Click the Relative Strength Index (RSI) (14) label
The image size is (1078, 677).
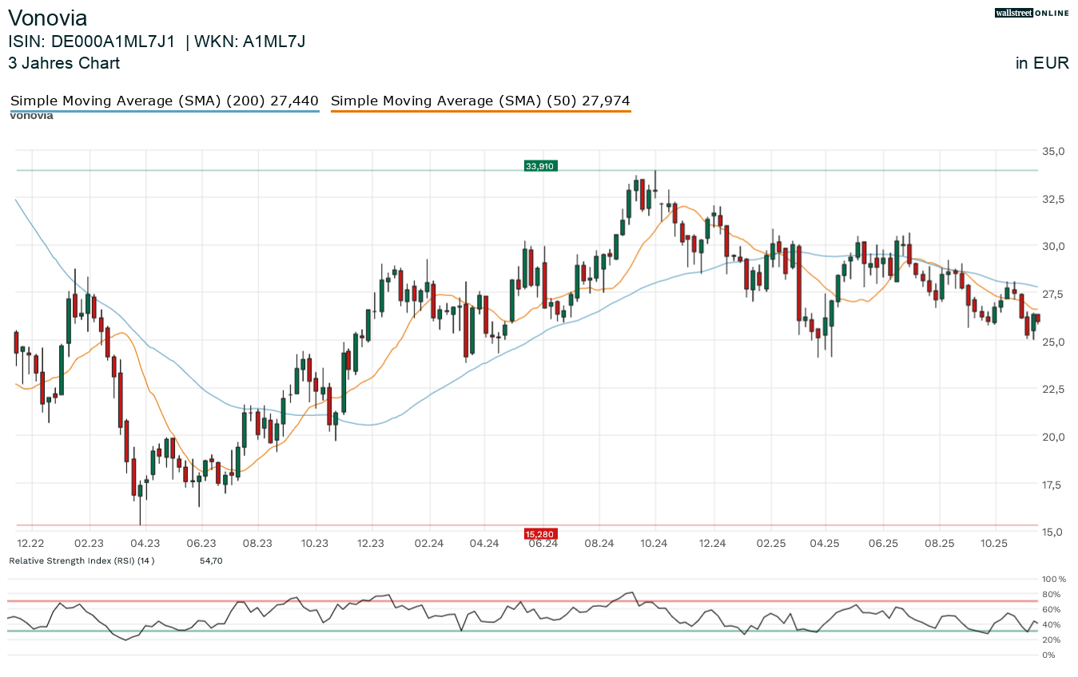tap(82, 561)
